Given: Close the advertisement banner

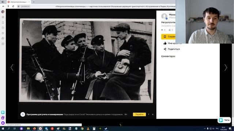Looking at the screenshot, I should tap(153, 114).
